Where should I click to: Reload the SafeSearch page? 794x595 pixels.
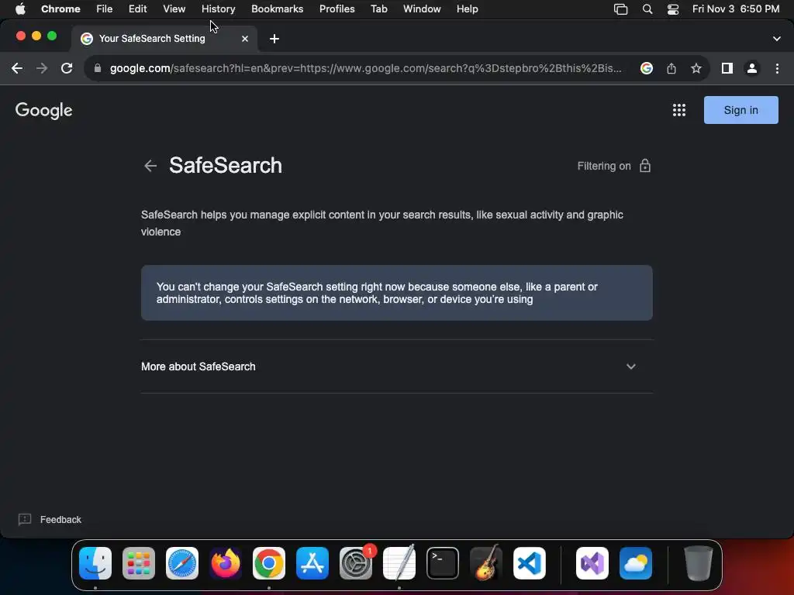67,68
